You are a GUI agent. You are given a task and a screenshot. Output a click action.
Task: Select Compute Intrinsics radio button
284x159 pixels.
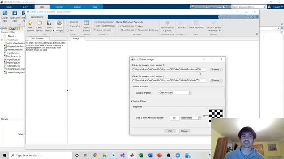point(95,22)
